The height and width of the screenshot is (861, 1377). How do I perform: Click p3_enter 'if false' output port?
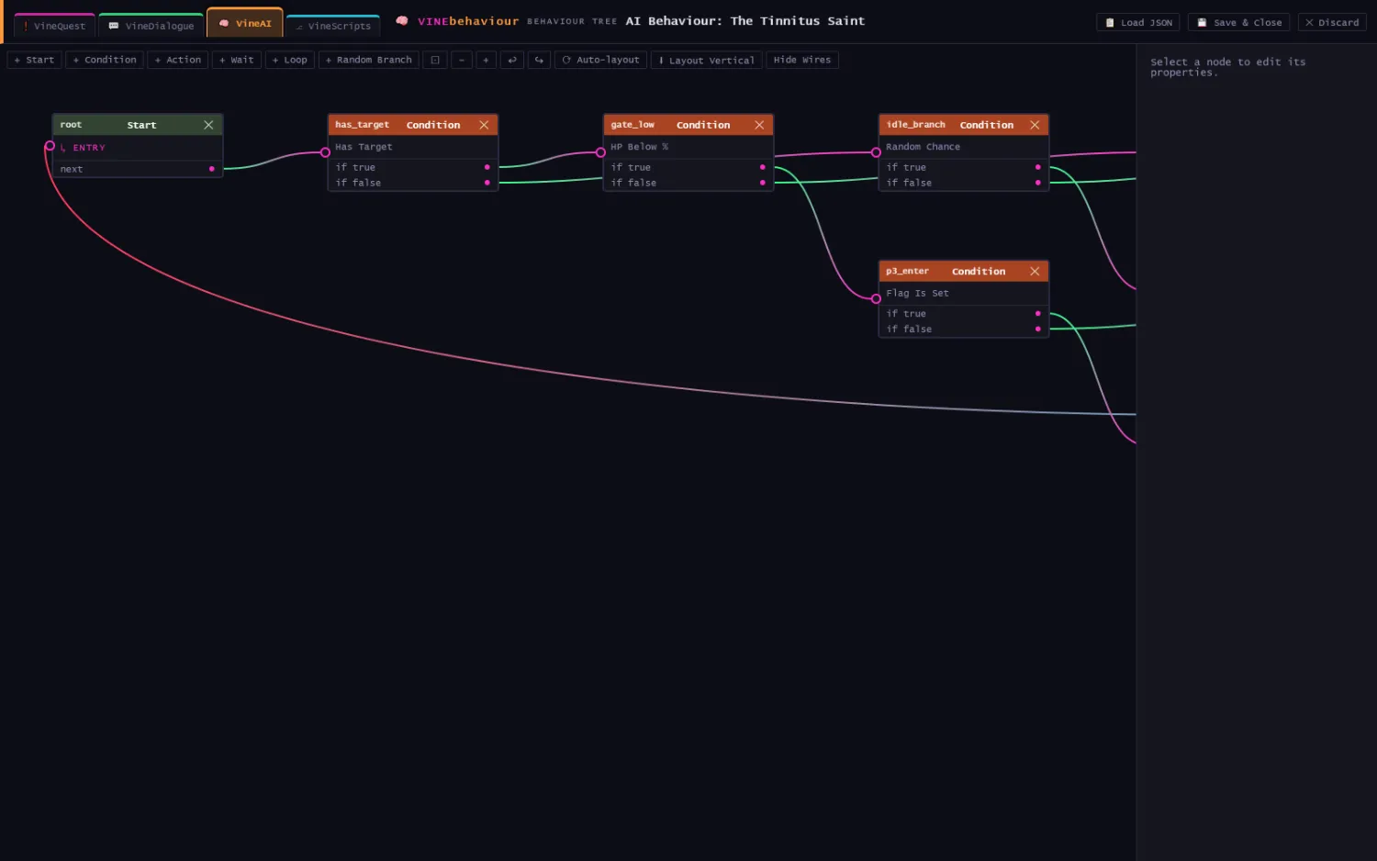[1038, 329]
